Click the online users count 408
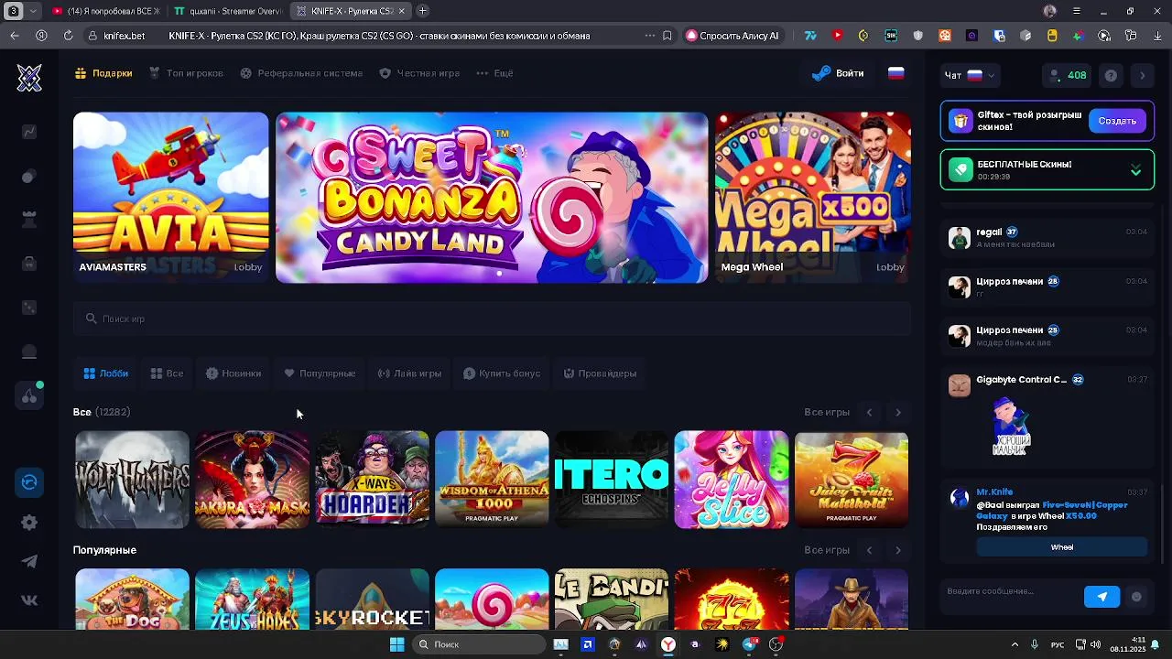This screenshot has width=1172, height=659. (1068, 75)
